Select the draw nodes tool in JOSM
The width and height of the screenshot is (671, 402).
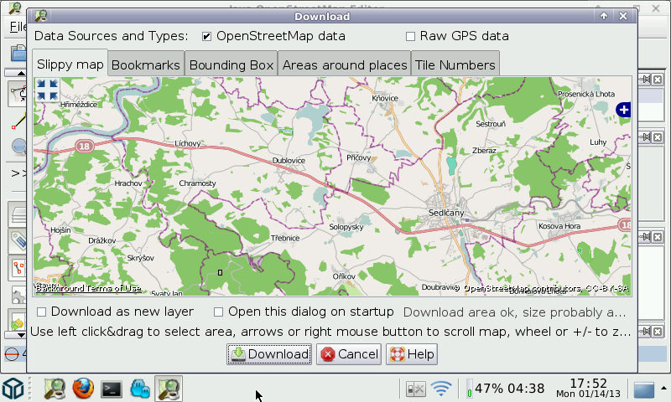pos(18,121)
